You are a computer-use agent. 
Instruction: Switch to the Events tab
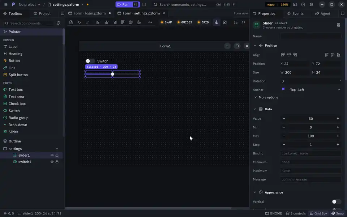tap(295, 13)
